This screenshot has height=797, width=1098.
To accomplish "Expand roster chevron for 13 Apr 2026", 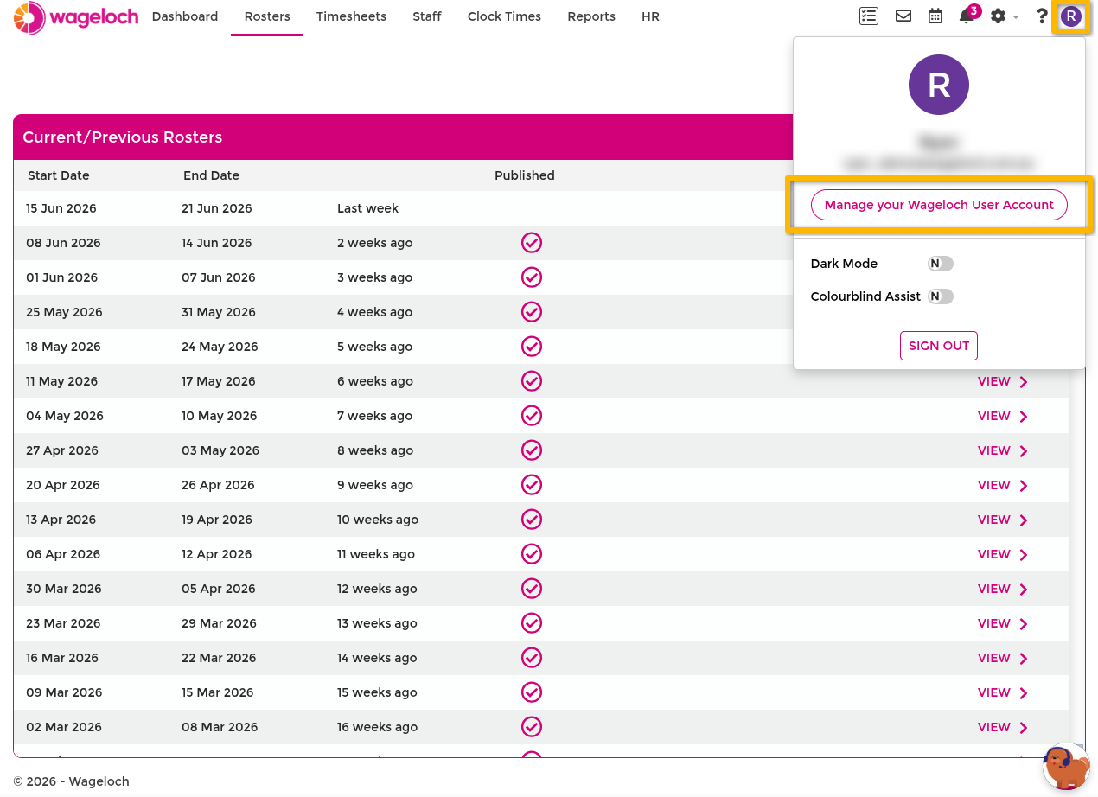I will click(x=1024, y=520).
